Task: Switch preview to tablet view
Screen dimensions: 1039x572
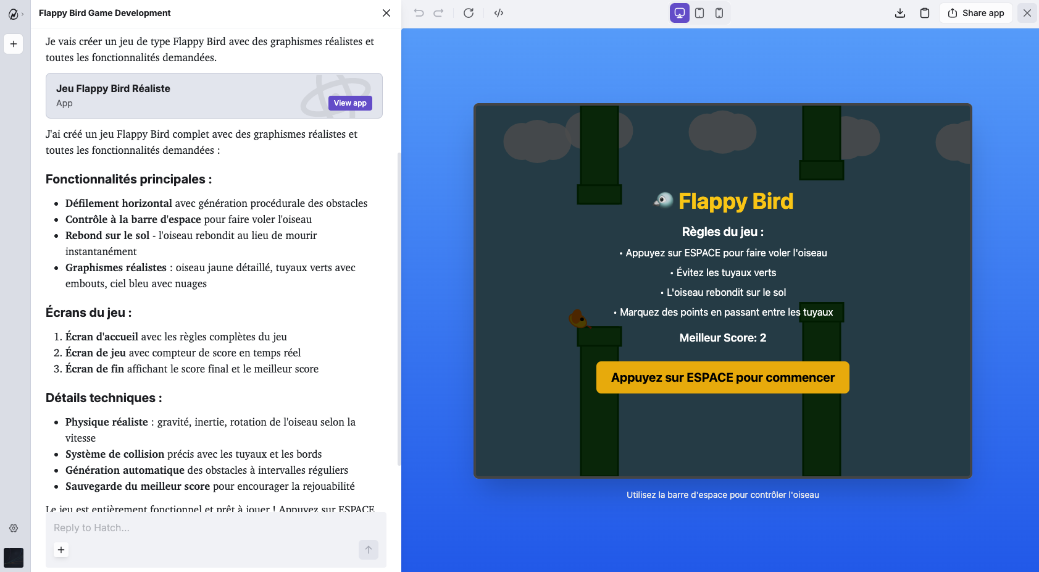Action: (x=699, y=13)
